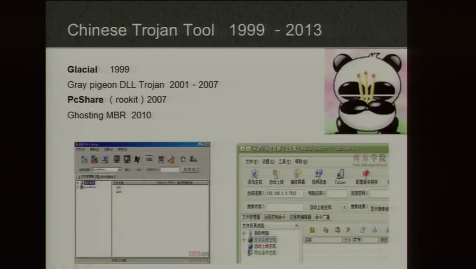Click the button right of password field in gray window
Image resolution: width=476 pixels, height=269 pixels.
click(x=190, y=169)
